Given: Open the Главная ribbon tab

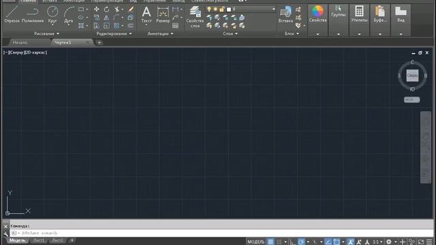Looking at the screenshot, I should point(28,1).
